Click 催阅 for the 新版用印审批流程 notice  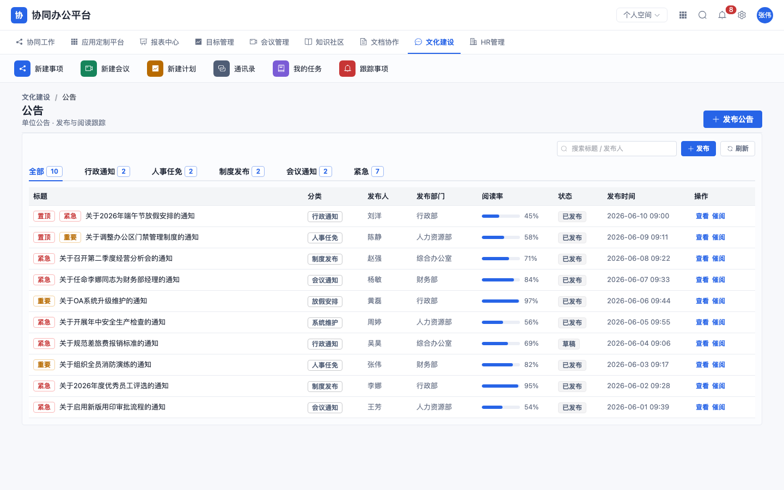pyautogui.click(x=719, y=407)
